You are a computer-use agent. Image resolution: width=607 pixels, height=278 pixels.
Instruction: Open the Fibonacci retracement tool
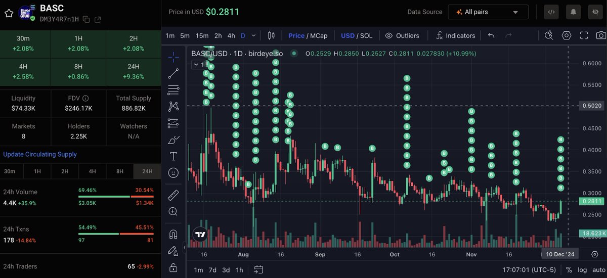tap(173, 90)
